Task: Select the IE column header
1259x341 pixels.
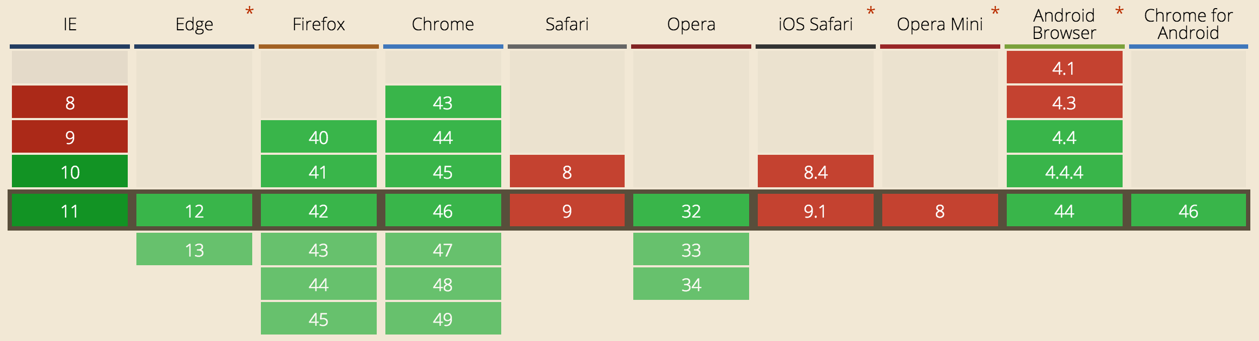Action: [x=70, y=24]
